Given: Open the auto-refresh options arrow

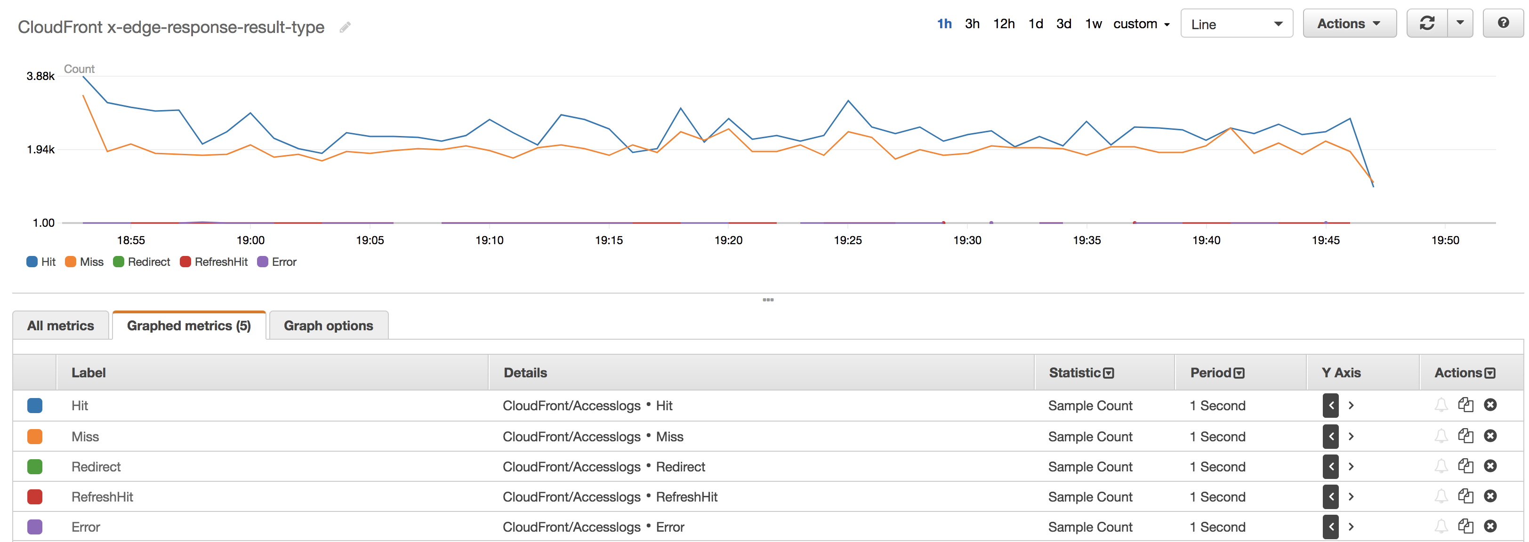Looking at the screenshot, I should coord(1460,24).
